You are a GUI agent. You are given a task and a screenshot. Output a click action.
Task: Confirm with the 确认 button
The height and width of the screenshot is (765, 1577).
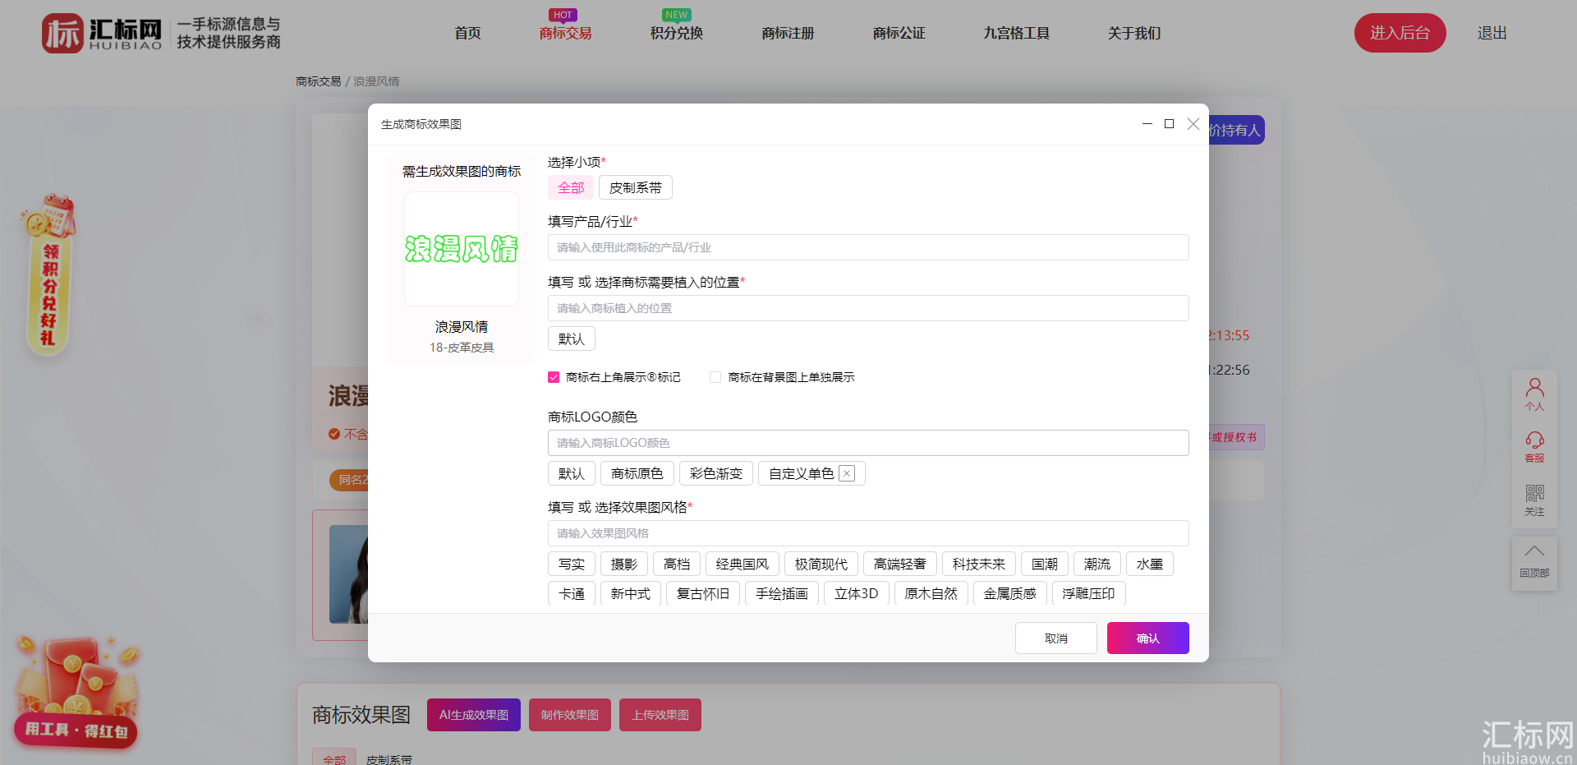pos(1147,638)
